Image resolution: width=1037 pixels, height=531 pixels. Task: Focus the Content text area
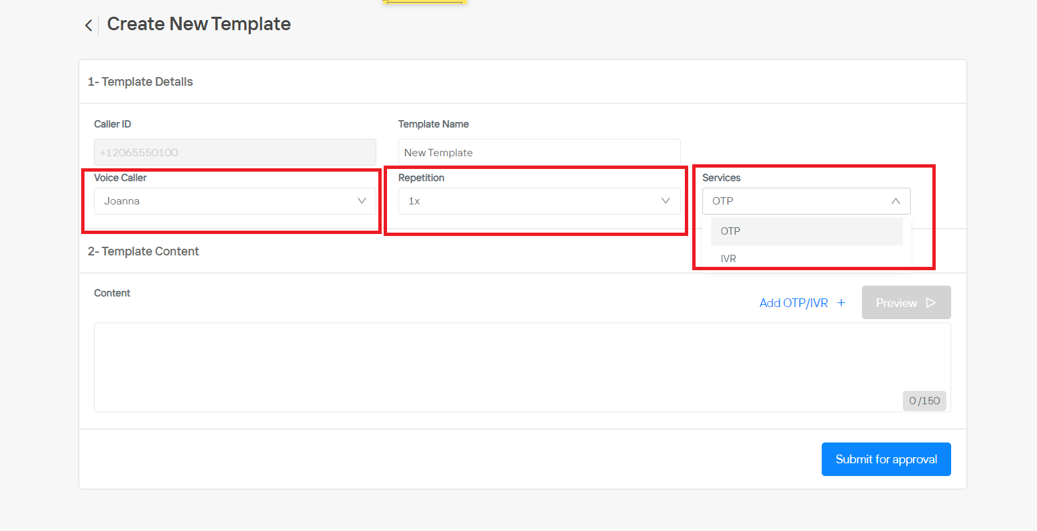(522, 367)
